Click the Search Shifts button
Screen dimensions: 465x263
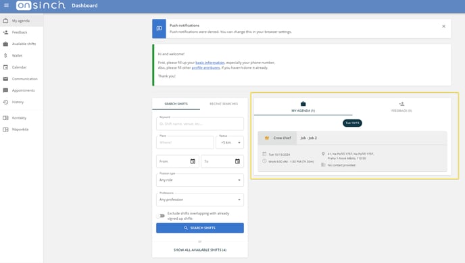click(x=200, y=228)
